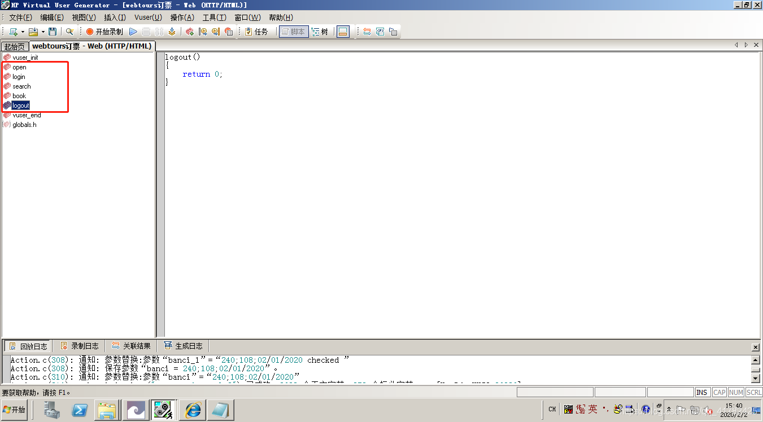Click the end transaction clock icon

click(x=216, y=32)
